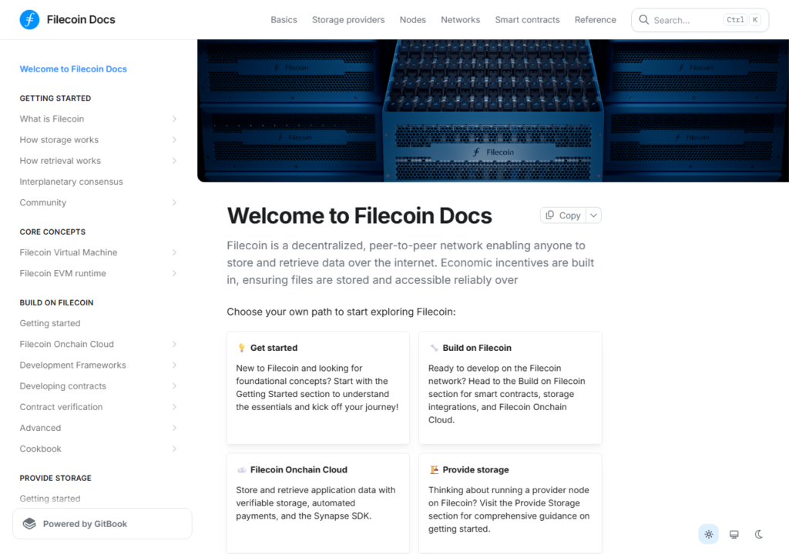The image size is (789, 554).
Task: Click the lightbulb icon on Get started card
Action: [241, 348]
